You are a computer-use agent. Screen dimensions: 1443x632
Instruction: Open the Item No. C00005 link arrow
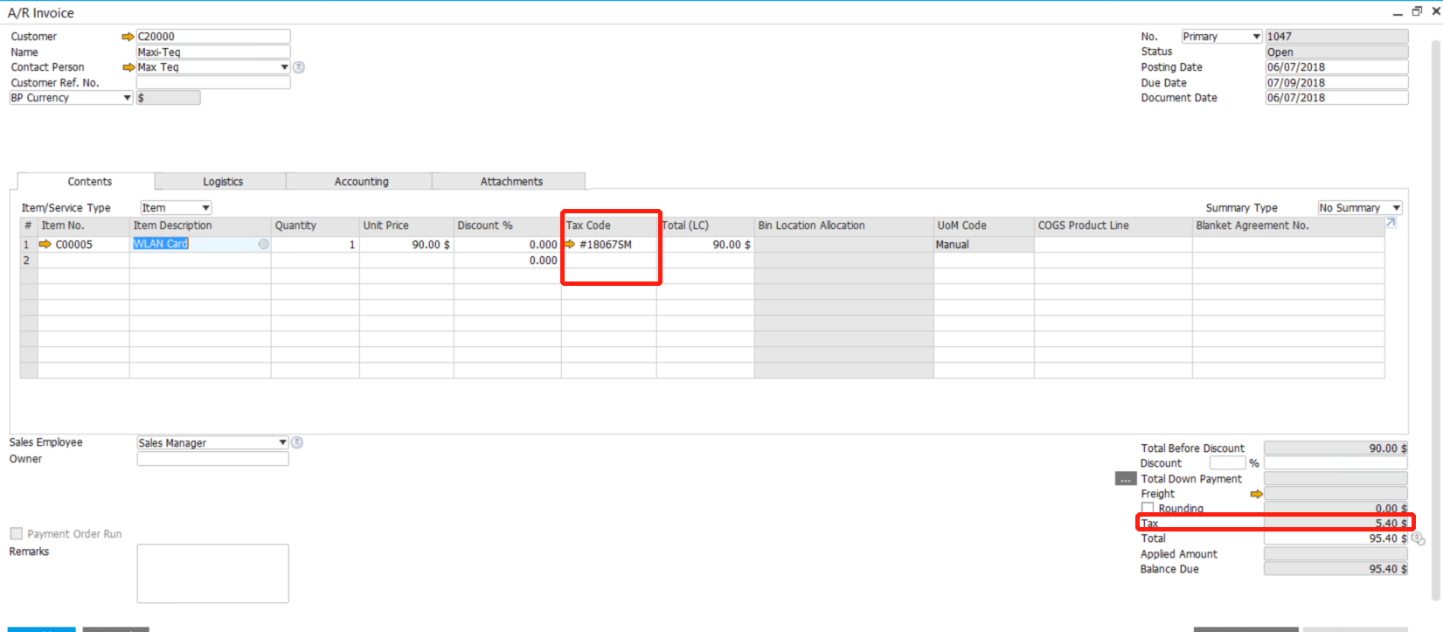pos(45,245)
